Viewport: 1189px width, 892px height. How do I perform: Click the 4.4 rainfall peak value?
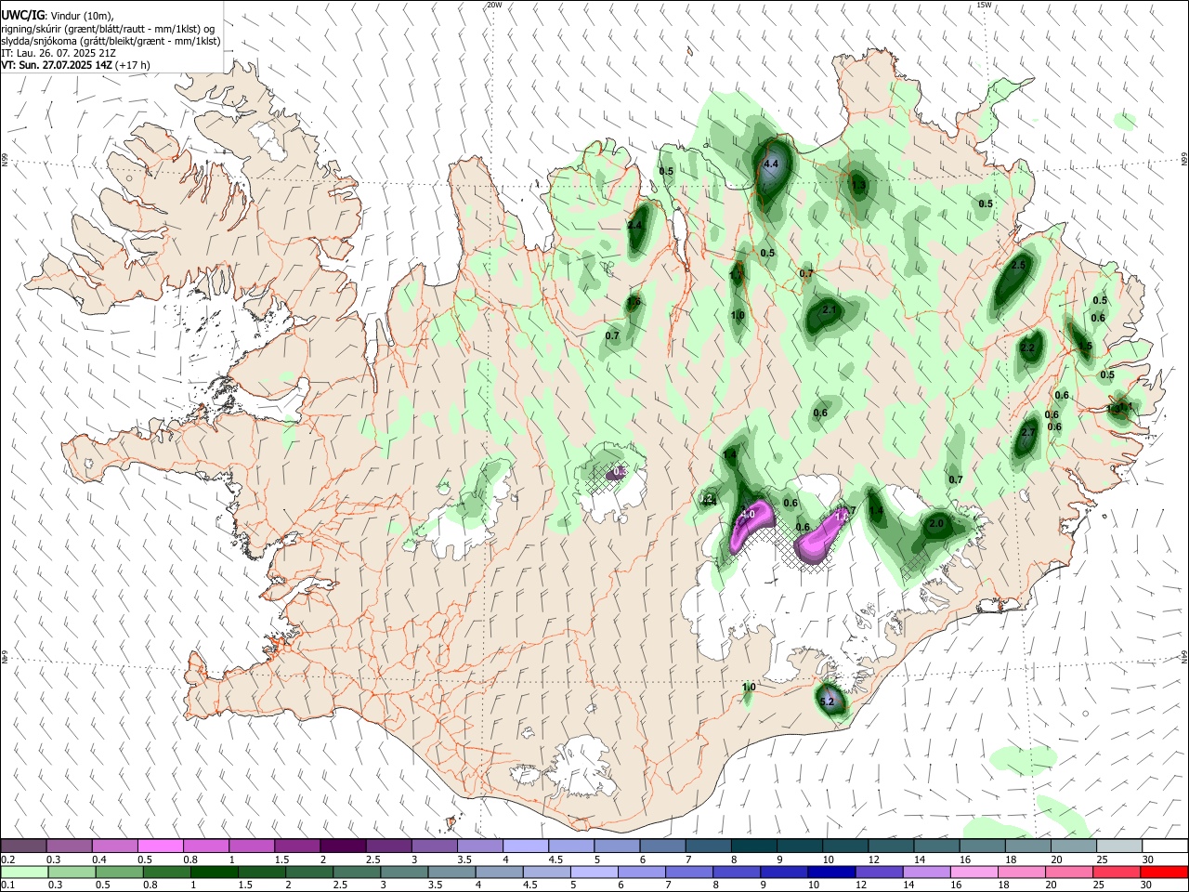tap(771, 164)
